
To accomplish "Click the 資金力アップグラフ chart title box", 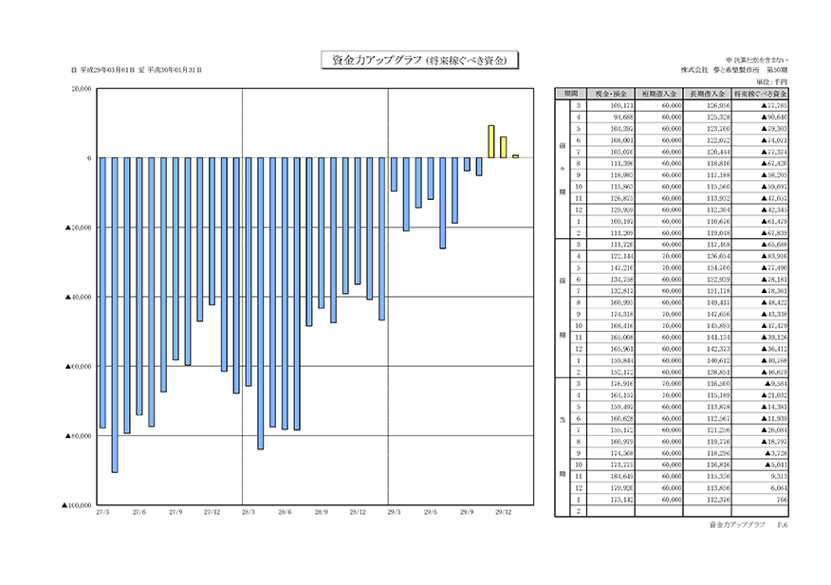I will coord(416,59).
